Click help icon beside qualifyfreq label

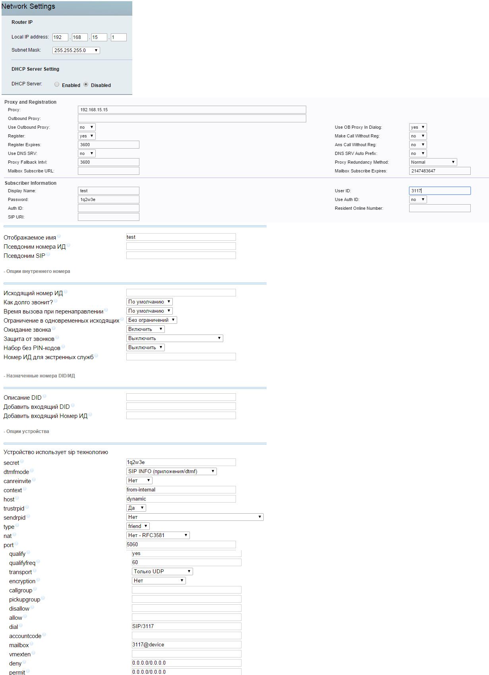[38, 561]
